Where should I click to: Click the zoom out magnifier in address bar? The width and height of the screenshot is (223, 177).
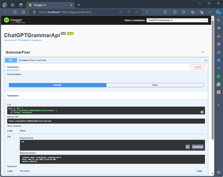(x=121, y=12)
